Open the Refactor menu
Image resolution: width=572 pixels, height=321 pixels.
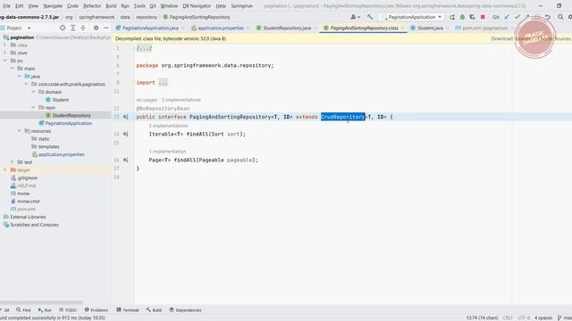point(92,6)
